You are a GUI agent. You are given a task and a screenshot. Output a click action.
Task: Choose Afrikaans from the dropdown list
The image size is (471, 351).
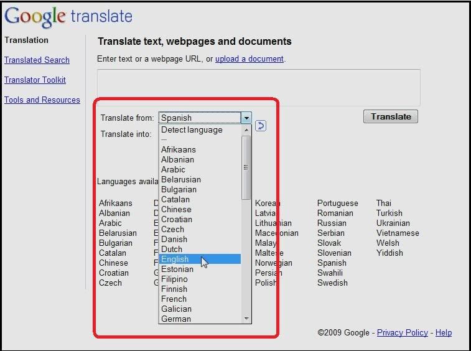[200, 149]
